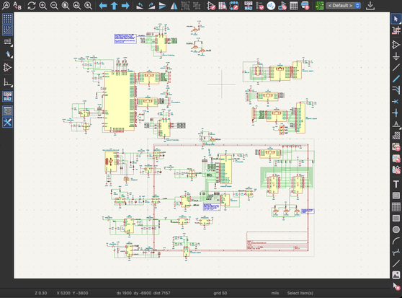Open the footprint assignment tool
The image size is (402, 298).
282,5
